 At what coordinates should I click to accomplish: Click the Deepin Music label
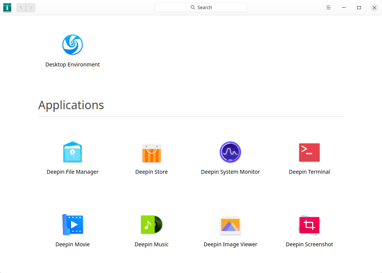(x=152, y=244)
